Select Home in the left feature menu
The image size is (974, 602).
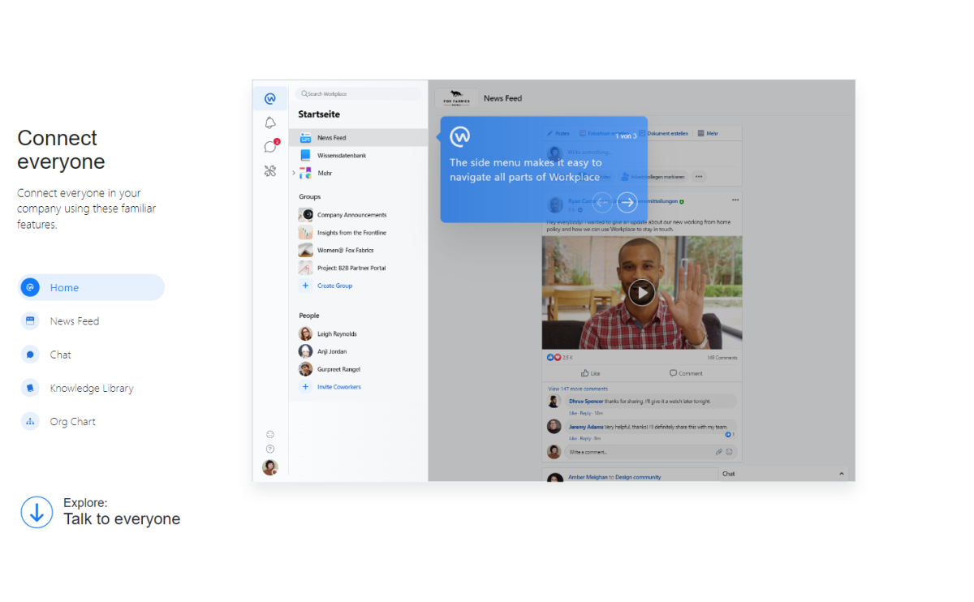[x=91, y=287]
